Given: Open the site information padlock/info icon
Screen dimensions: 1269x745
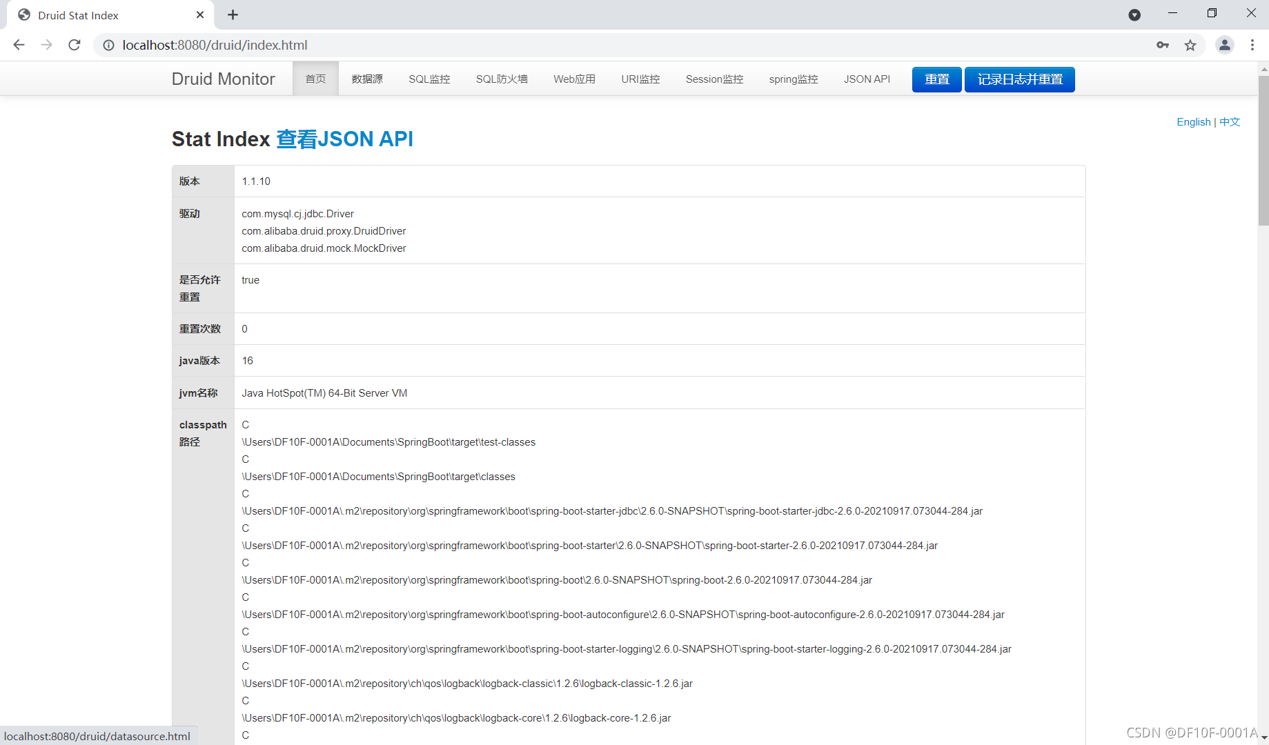Looking at the screenshot, I should point(108,45).
